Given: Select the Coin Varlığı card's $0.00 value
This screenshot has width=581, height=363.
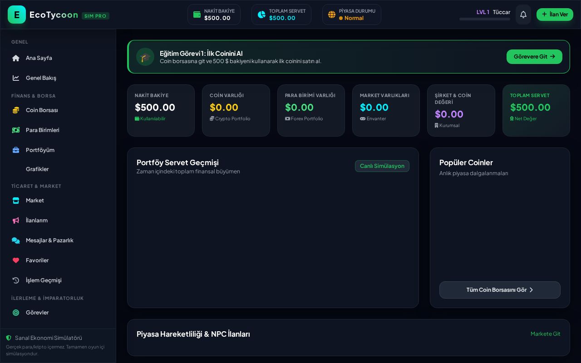Looking at the screenshot, I should point(224,108).
